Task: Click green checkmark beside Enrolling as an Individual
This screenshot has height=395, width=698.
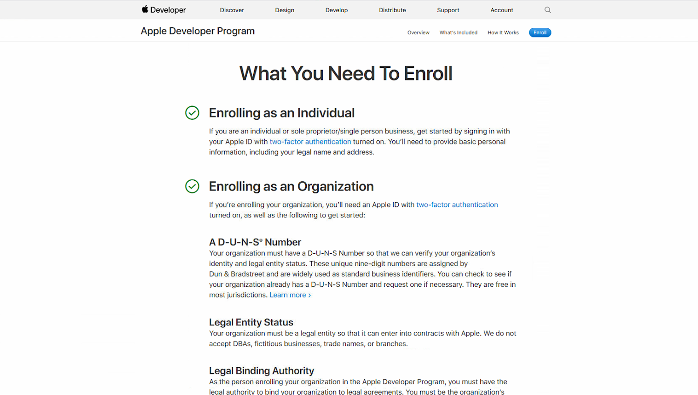Action: click(x=192, y=113)
